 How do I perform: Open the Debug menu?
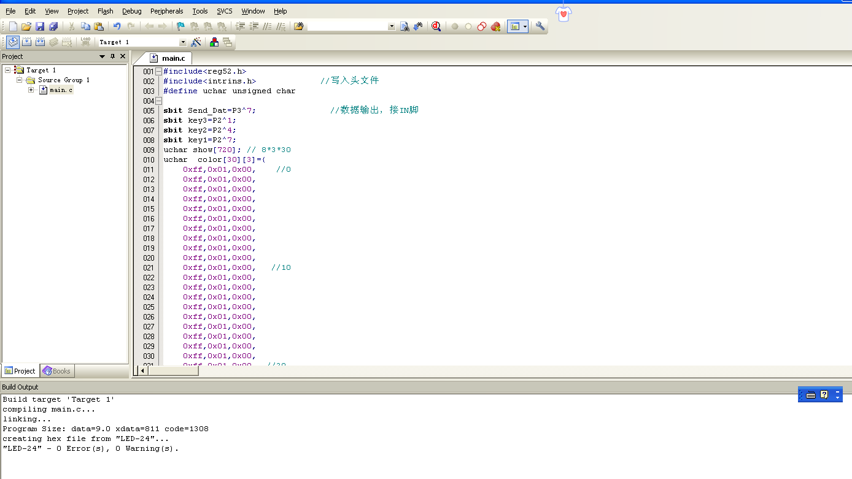click(x=132, y=11)
